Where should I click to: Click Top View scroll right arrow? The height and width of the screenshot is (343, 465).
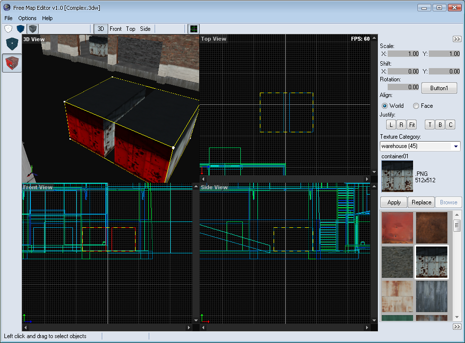pos(367,179)
